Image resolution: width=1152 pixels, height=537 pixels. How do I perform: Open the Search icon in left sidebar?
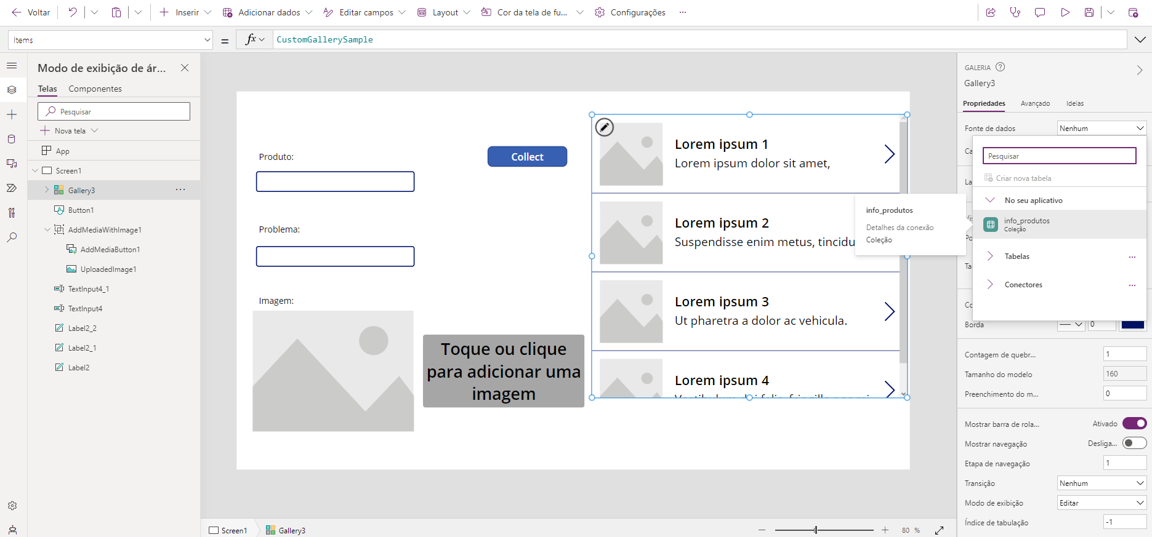tap(12, 237)
